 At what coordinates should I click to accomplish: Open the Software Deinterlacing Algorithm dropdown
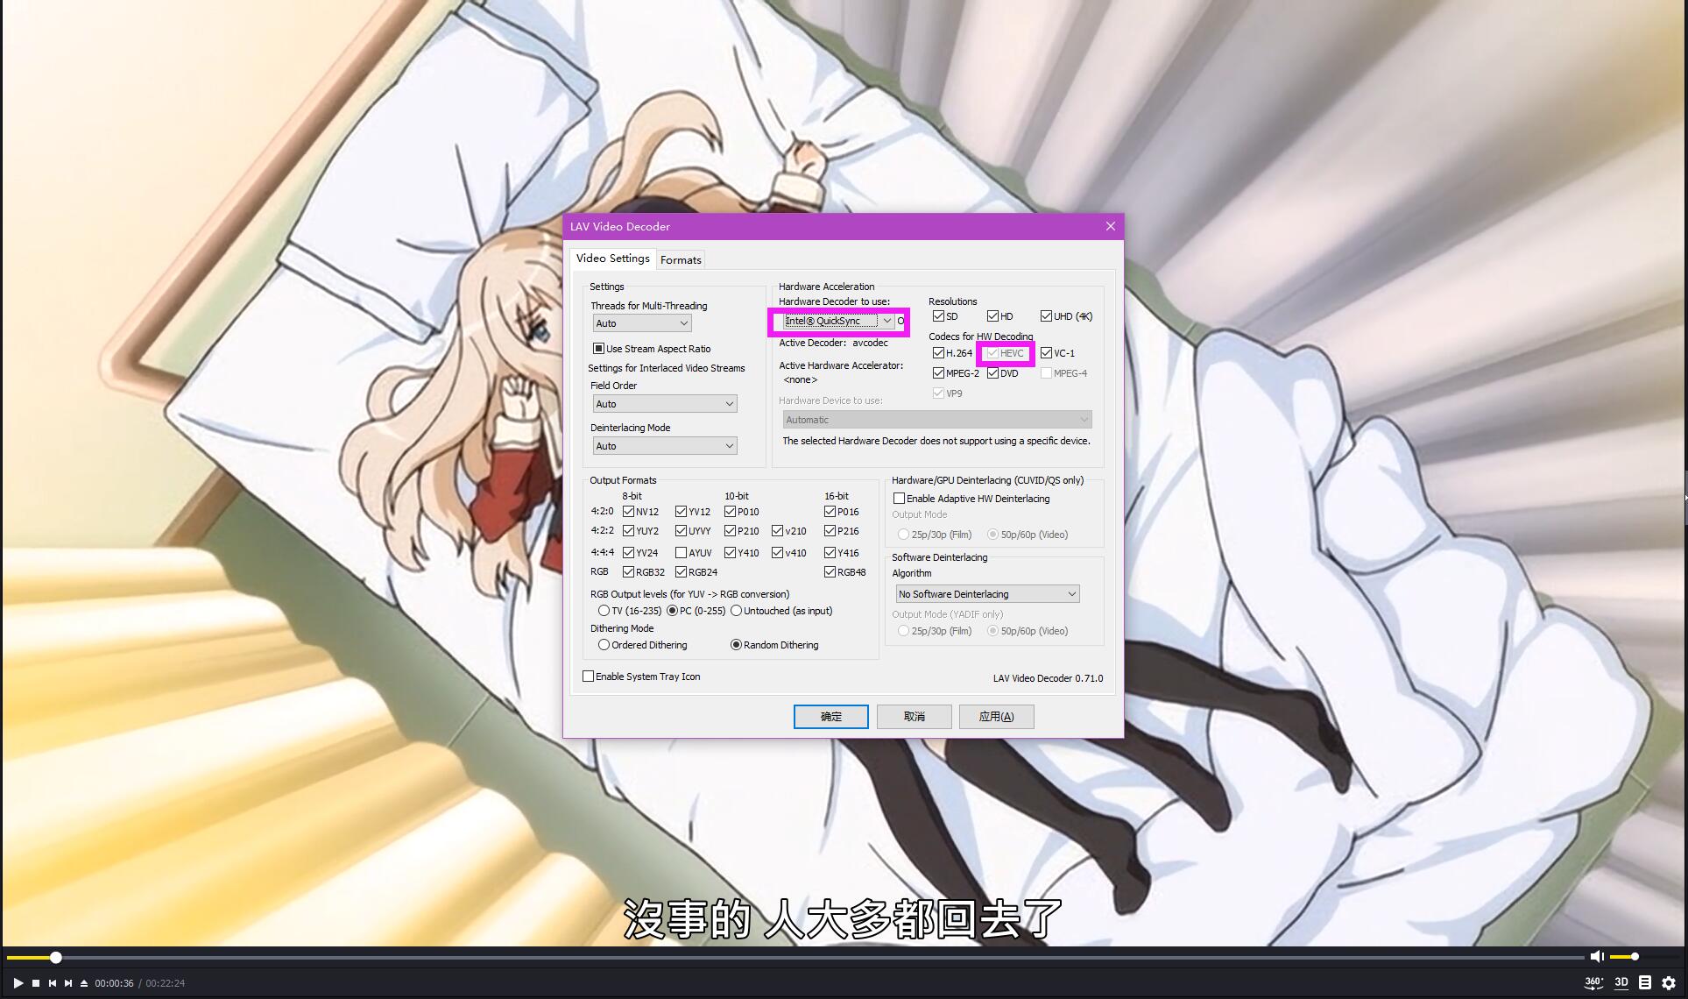tap(986, 594)
